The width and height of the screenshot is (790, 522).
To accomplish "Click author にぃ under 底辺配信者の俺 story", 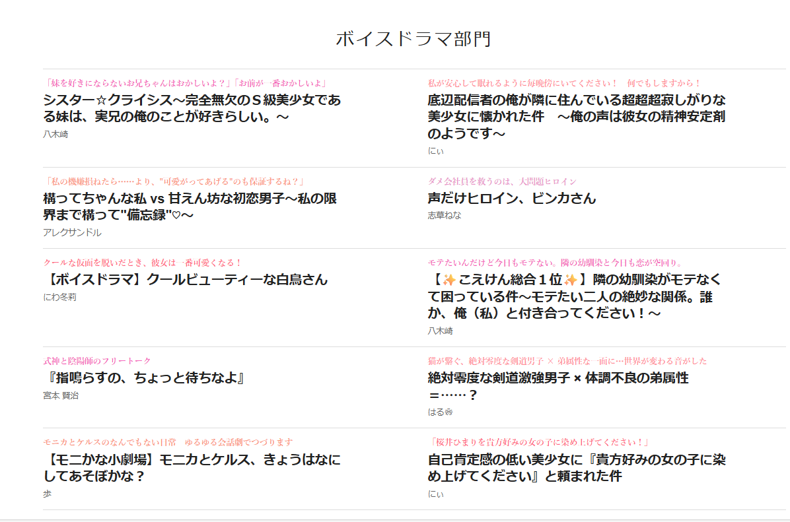I will tap(435, 150).
